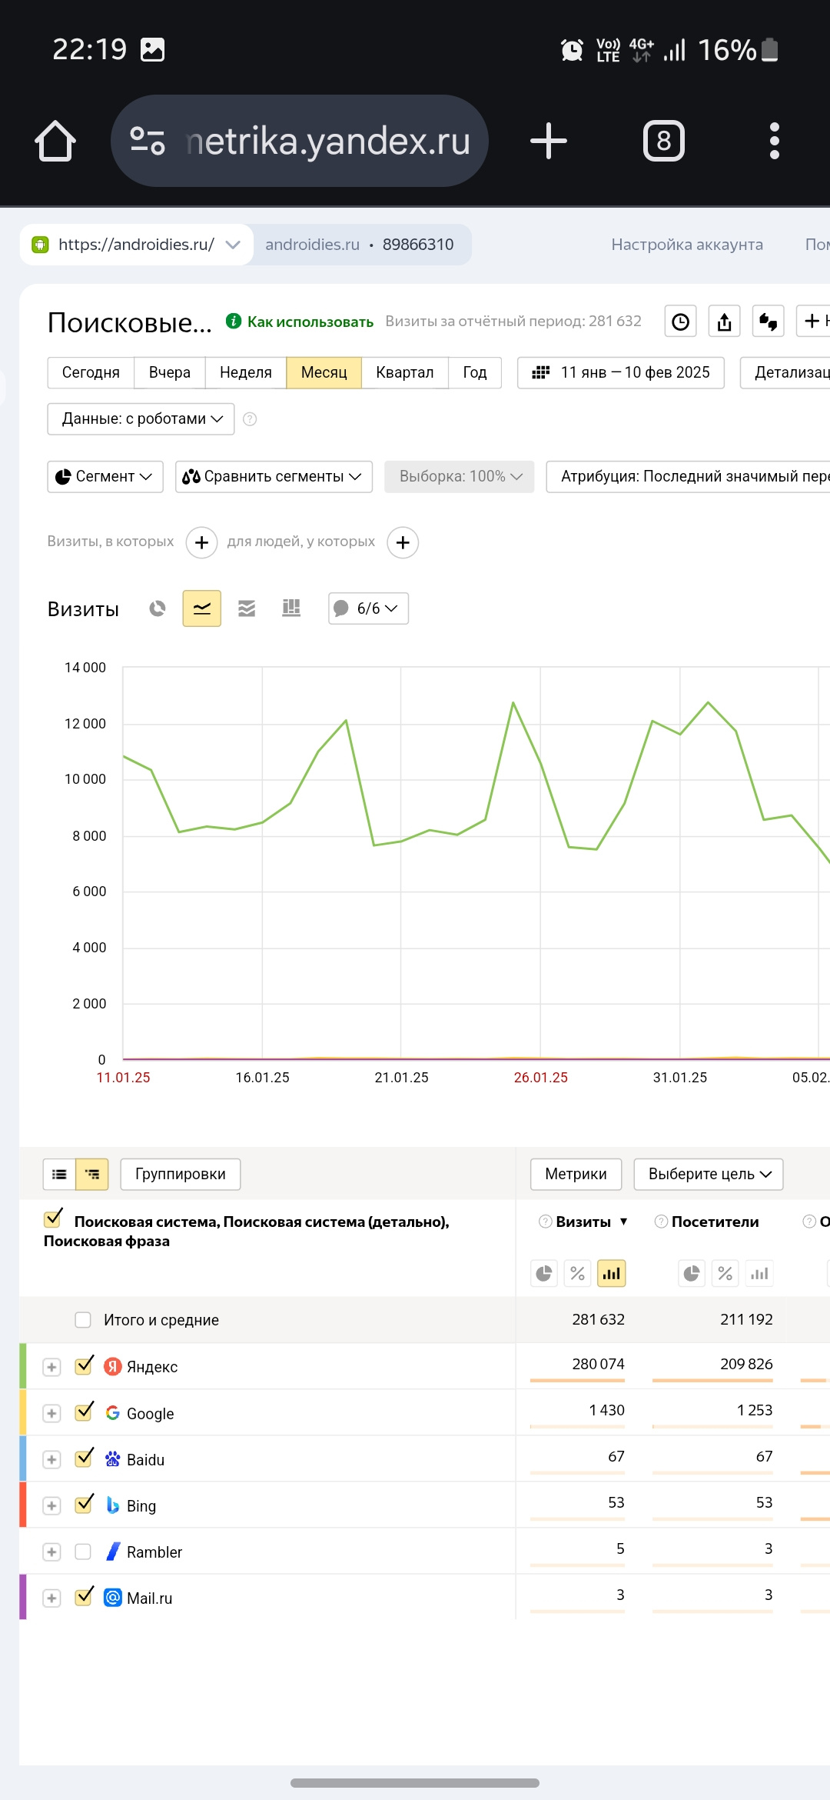
Task: Open the 6/6 series selector dropdown
Action: pyautogui.click(x=368, y=608)
